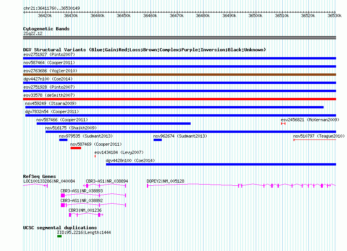Click the 21q22.12 band label
The height and width of the screenshot is (251, 347).
tap(33, 33)
